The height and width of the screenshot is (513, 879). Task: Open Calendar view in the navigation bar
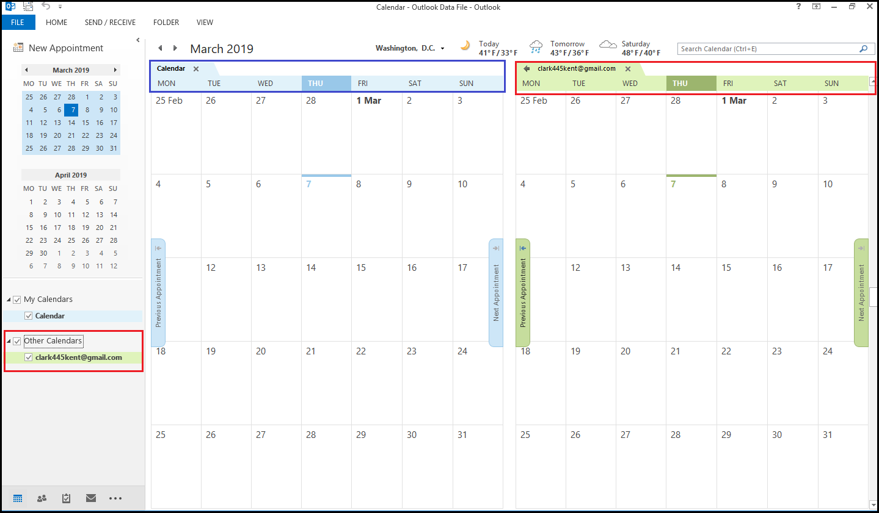point(18,498)
